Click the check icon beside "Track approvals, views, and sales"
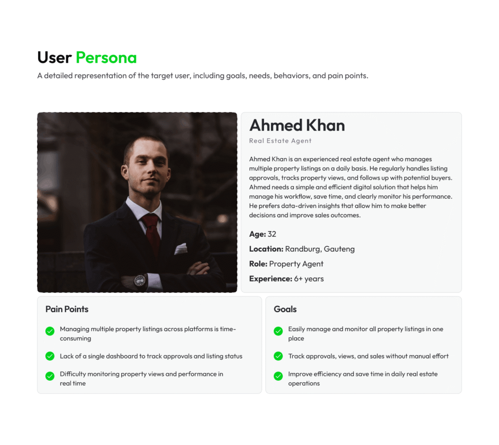This screenshot has height=445, width=499. point(278,356)
